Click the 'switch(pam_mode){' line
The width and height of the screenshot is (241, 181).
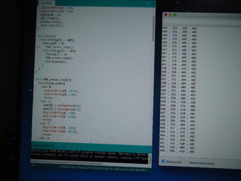[52, 83]
